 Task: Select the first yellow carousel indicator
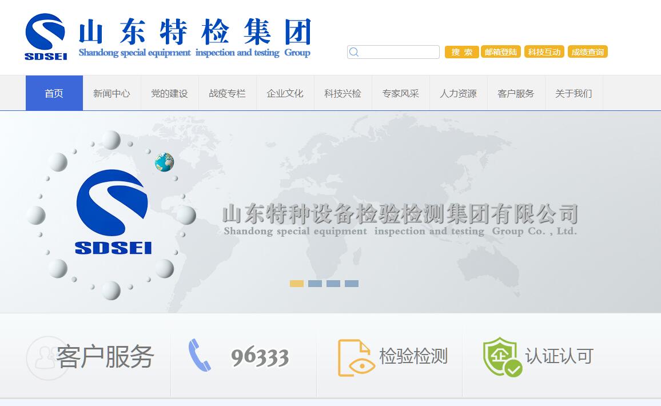coord(296,284)
